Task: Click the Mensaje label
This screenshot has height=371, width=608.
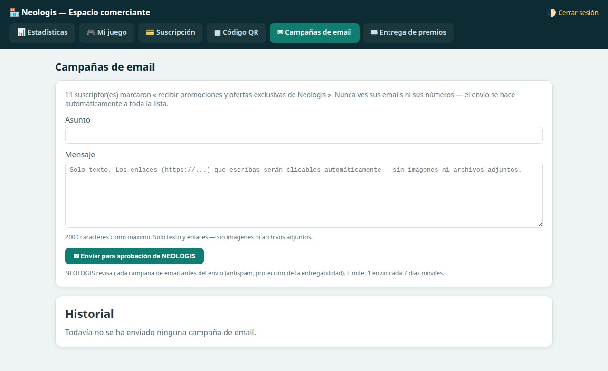Action: tap(80, 154)
